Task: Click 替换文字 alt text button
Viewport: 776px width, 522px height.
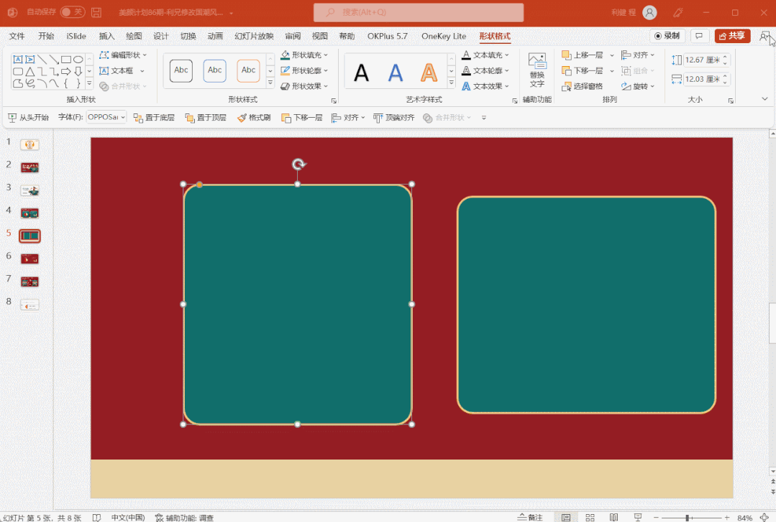Action: click(x=537, y=70)
